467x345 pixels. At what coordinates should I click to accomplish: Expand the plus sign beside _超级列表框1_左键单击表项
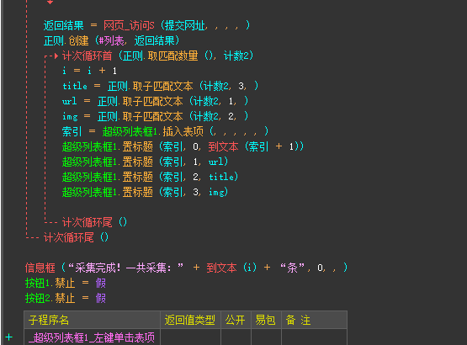(x=8, y=337)
